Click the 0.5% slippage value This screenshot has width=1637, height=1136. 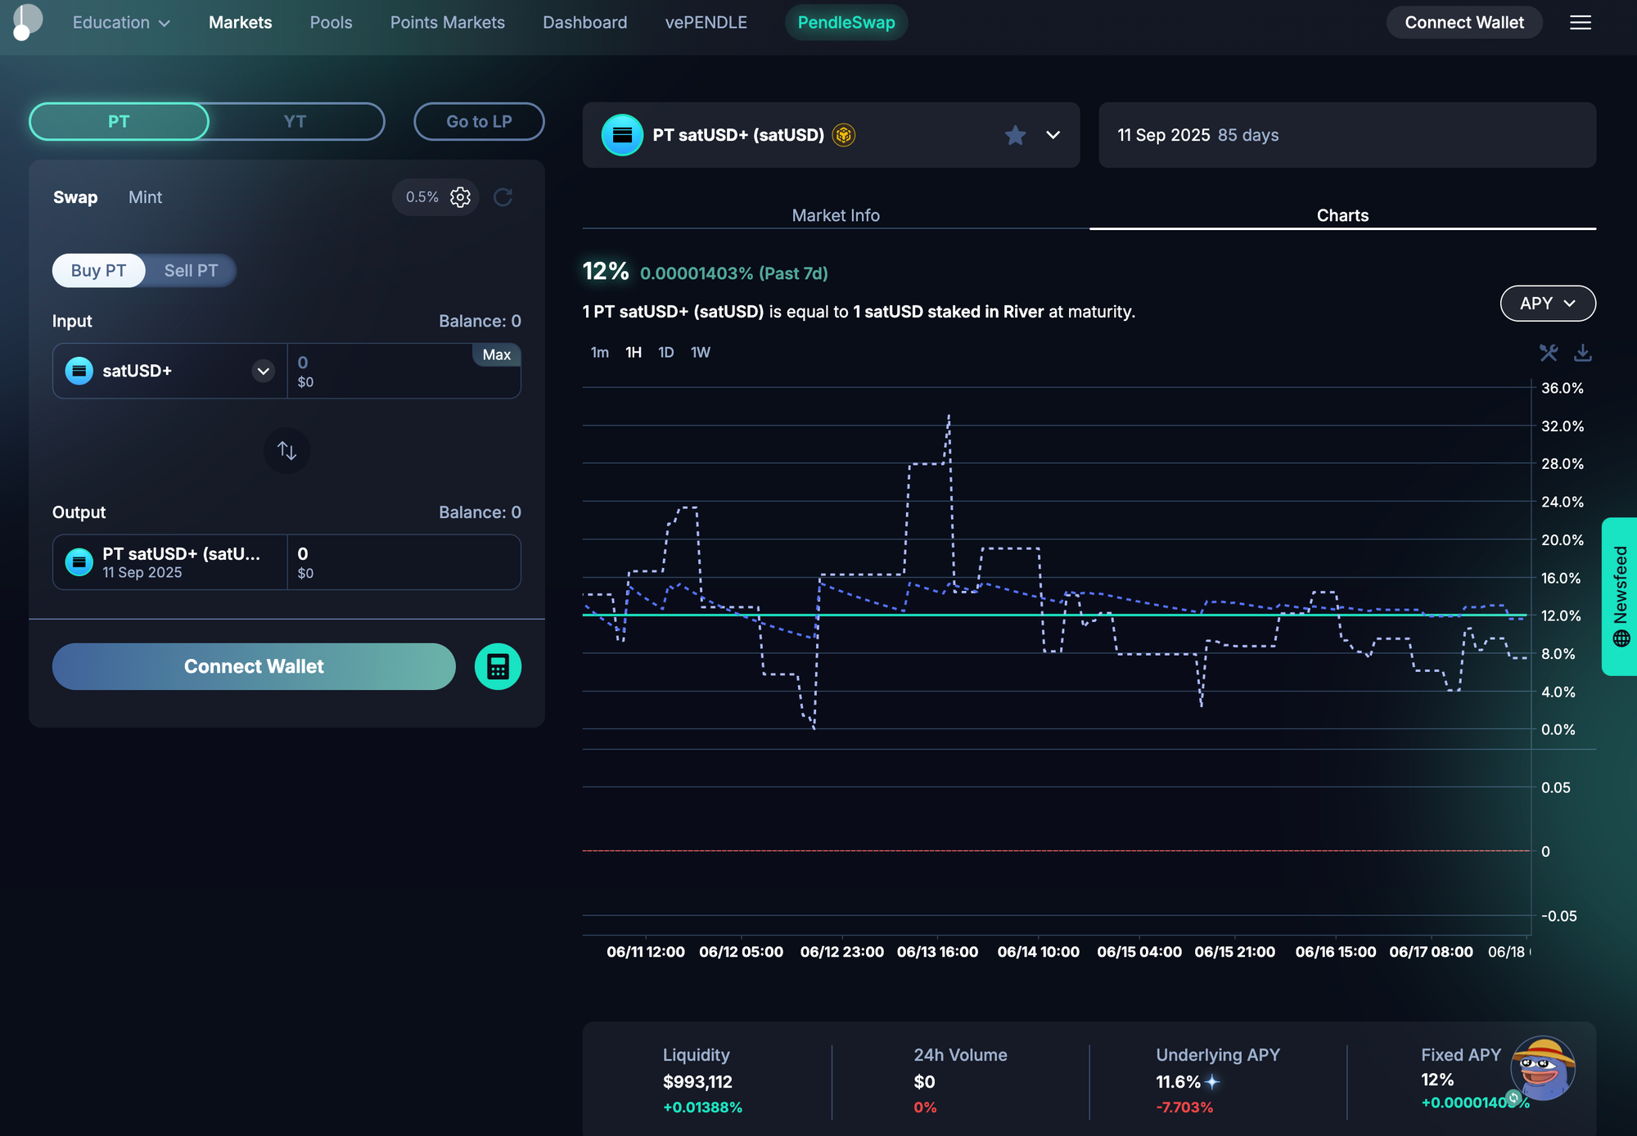pyautogui.click(x=422, y=197)
